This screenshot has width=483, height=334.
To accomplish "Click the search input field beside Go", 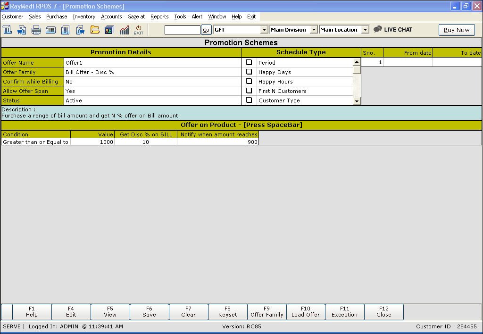I will click(x=183, y=30).
